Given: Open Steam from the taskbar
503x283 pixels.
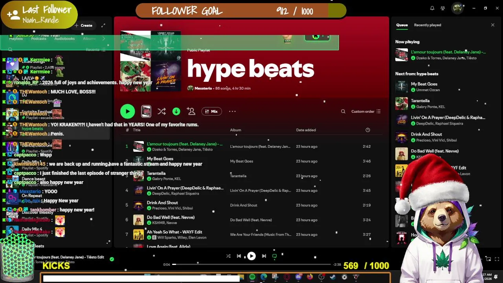Looking at the screenshot, I should (x=333, y=277).
